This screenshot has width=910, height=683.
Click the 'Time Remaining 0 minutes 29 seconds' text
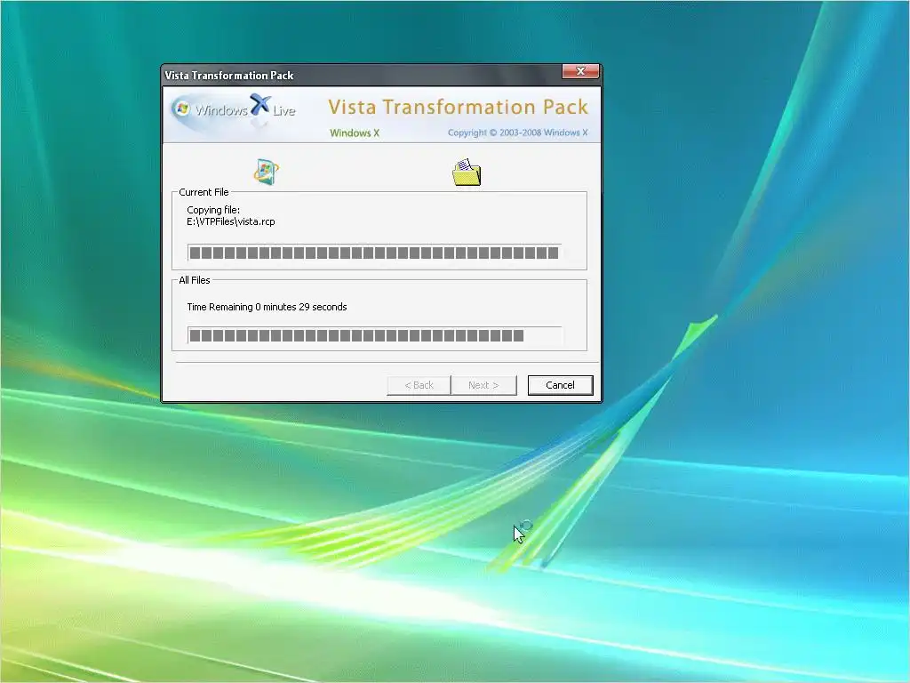[x=267, y=307]
